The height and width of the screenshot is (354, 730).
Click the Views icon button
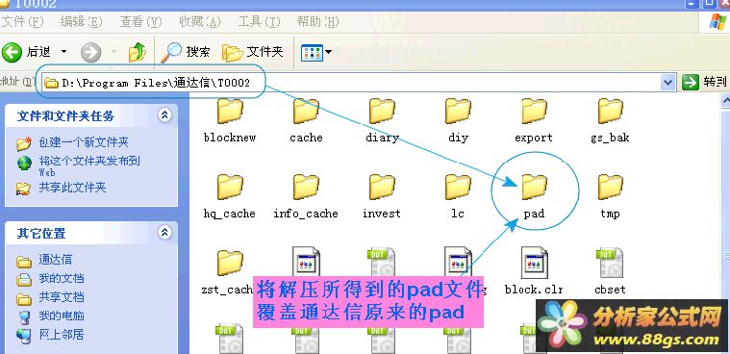point(312,52)
